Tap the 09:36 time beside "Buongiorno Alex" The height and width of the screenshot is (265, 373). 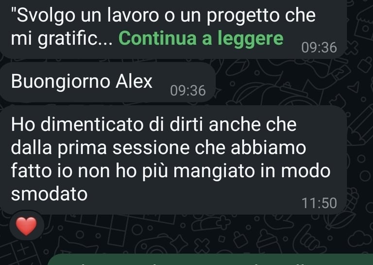coord(187,91)
